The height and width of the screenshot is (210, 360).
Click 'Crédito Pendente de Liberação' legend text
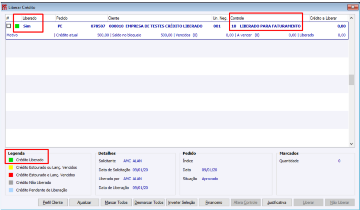(42, 190)
